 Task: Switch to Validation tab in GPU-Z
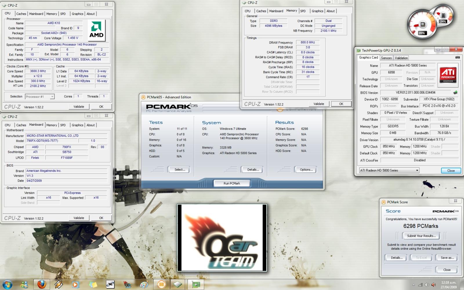(x=401, y=58)
